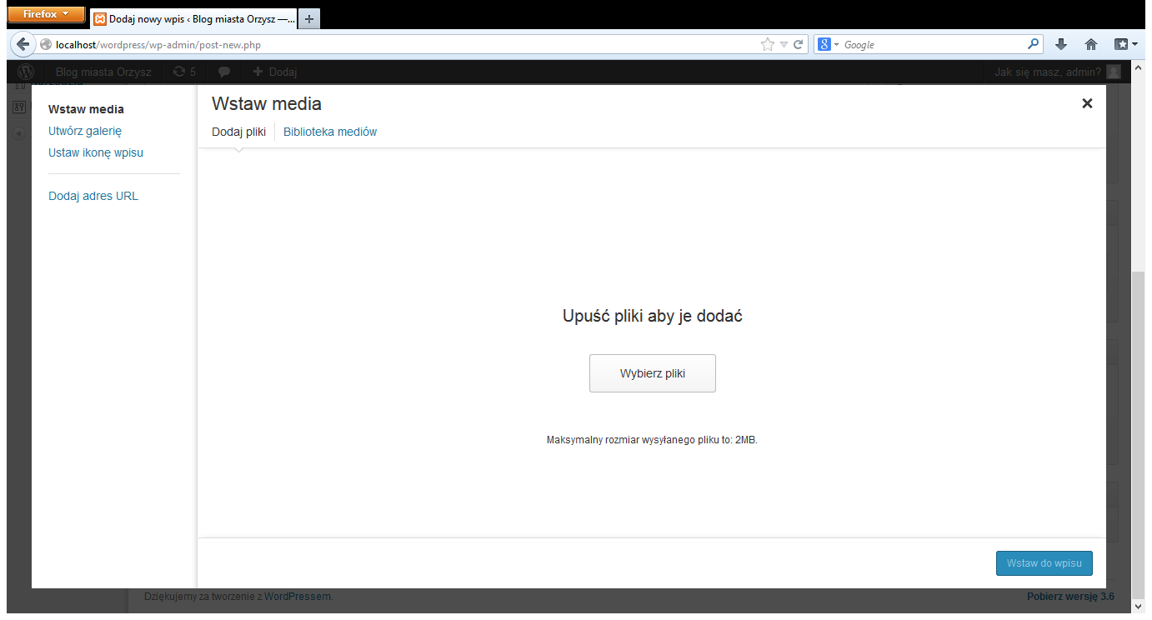Close the Wstaw media dialog
The height and width of the screenshot is (620, 1152).
tap(1087, 103)
